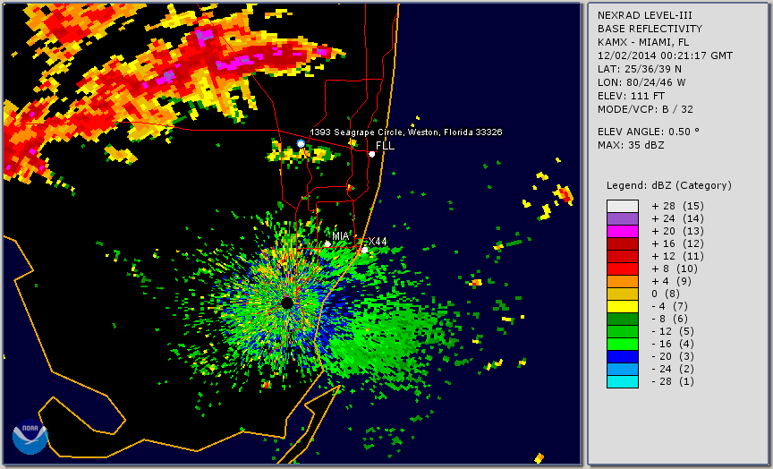Select the +24 (14) purple legend swatch

[x=623, y=219]
